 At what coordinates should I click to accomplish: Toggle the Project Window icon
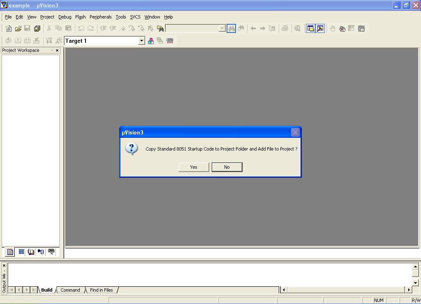pos(311,28)
